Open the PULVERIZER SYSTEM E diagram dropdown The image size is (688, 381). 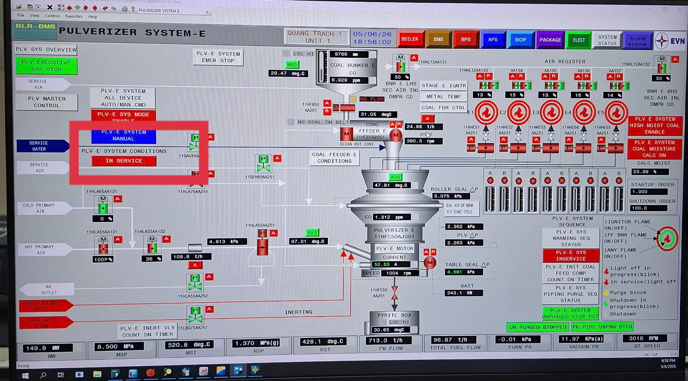(207, 12)
